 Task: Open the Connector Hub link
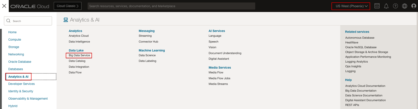click(x=148, y=42)
